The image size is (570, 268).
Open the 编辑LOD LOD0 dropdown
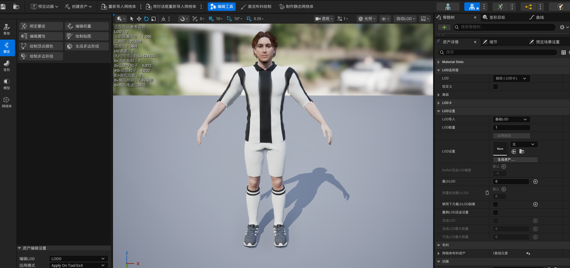pyautogui.click(x=79, y=258)
